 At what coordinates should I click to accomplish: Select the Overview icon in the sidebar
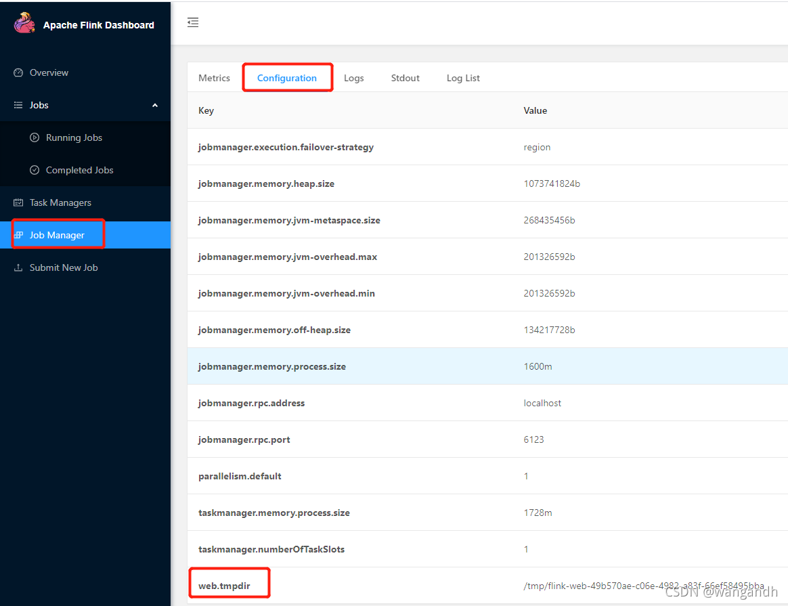tap(18, 72)
